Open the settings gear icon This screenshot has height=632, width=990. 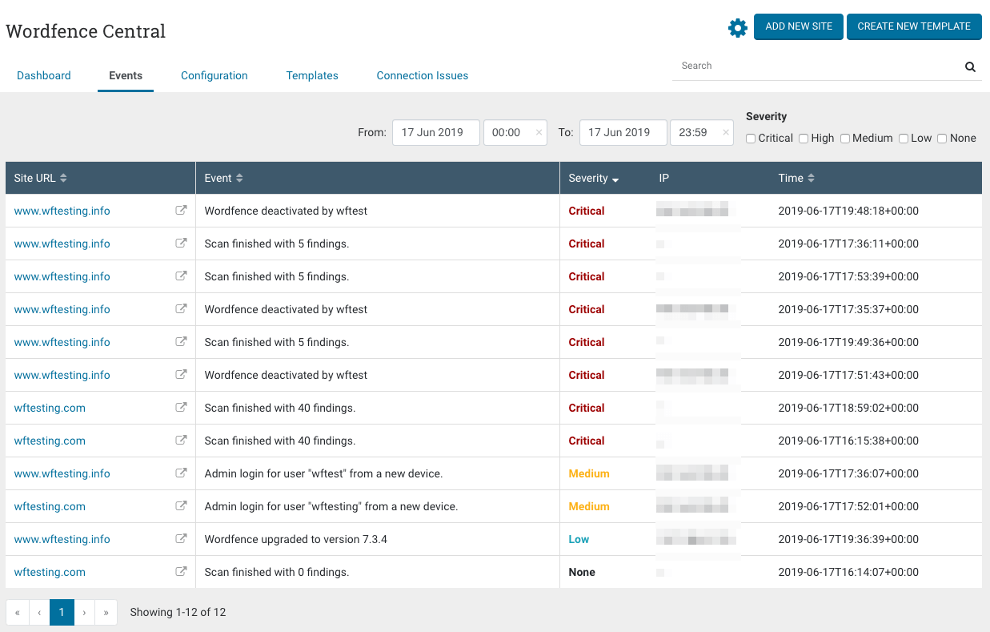737,28
